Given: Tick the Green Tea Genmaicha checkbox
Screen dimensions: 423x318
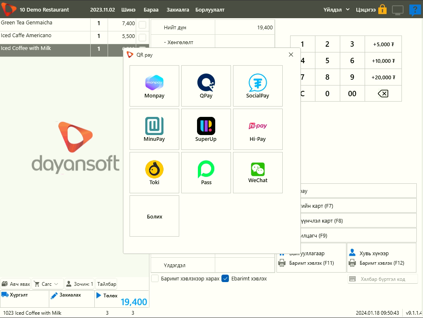Looking at the screenshot, I should click(142, 25).
